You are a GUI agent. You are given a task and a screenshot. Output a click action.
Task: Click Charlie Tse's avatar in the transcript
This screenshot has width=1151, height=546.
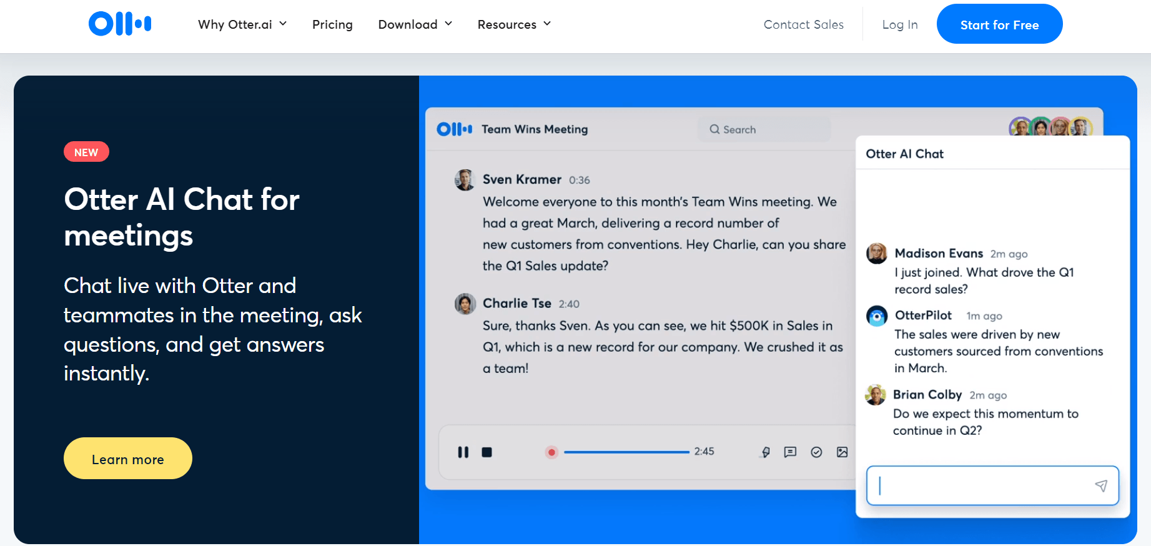click(x=465, y=304)
